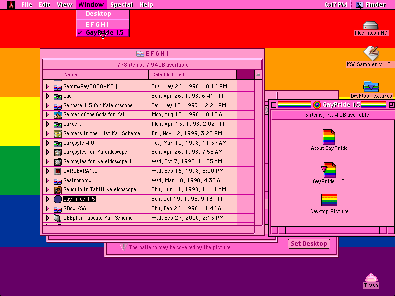Image resolution: width=395 pixels, height=296 pixels.
Task: Click the folder icon beside Garbage 1.5 for Kaleidoscope
Action: [x=58, y=106]
